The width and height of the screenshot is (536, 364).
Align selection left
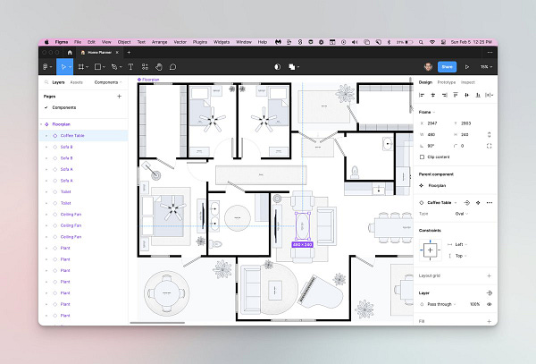pyautogui.click(x=422, y=95)
